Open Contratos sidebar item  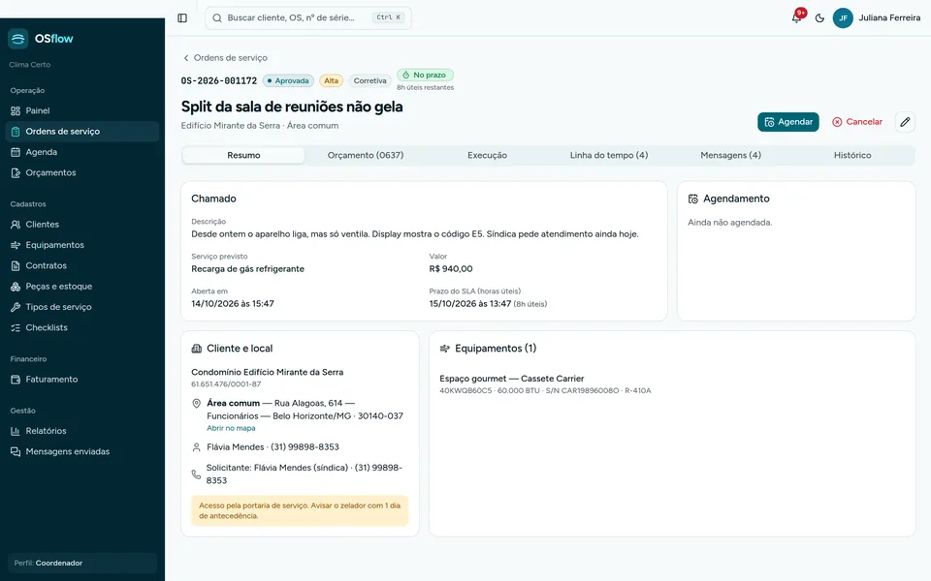click(81, 266)
